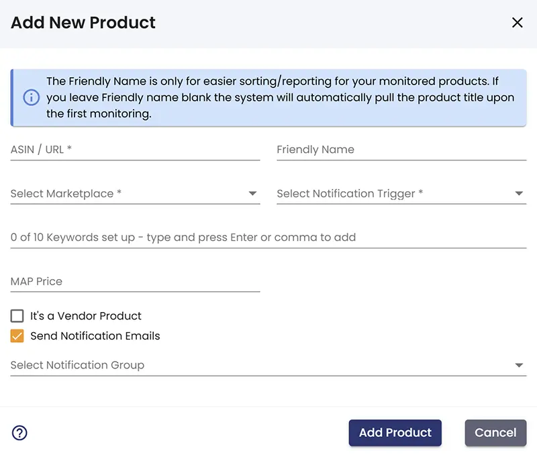
Task: Click the help question mark icon
Action: coord(19,433)
